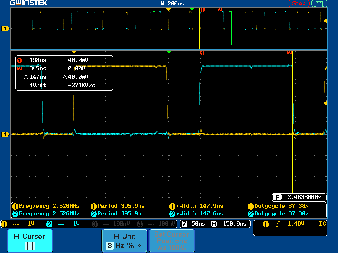Select channel 1 ground marker in zoom window
The image size is (338, 253).
[x=5, y=134]
